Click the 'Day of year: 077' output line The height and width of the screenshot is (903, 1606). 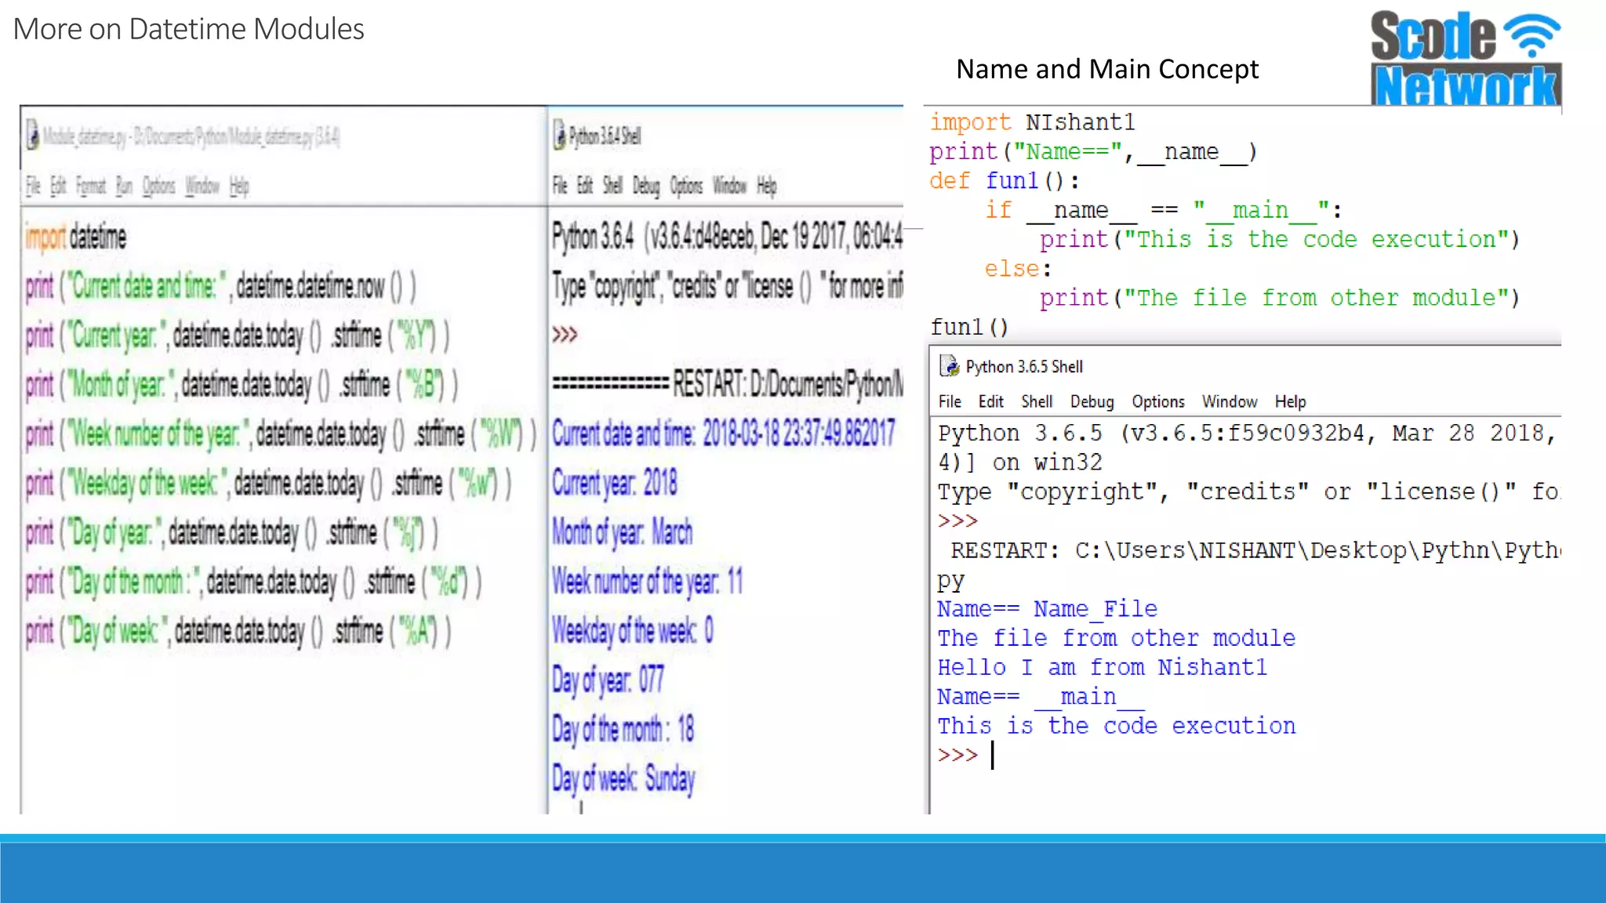[609, 680]
